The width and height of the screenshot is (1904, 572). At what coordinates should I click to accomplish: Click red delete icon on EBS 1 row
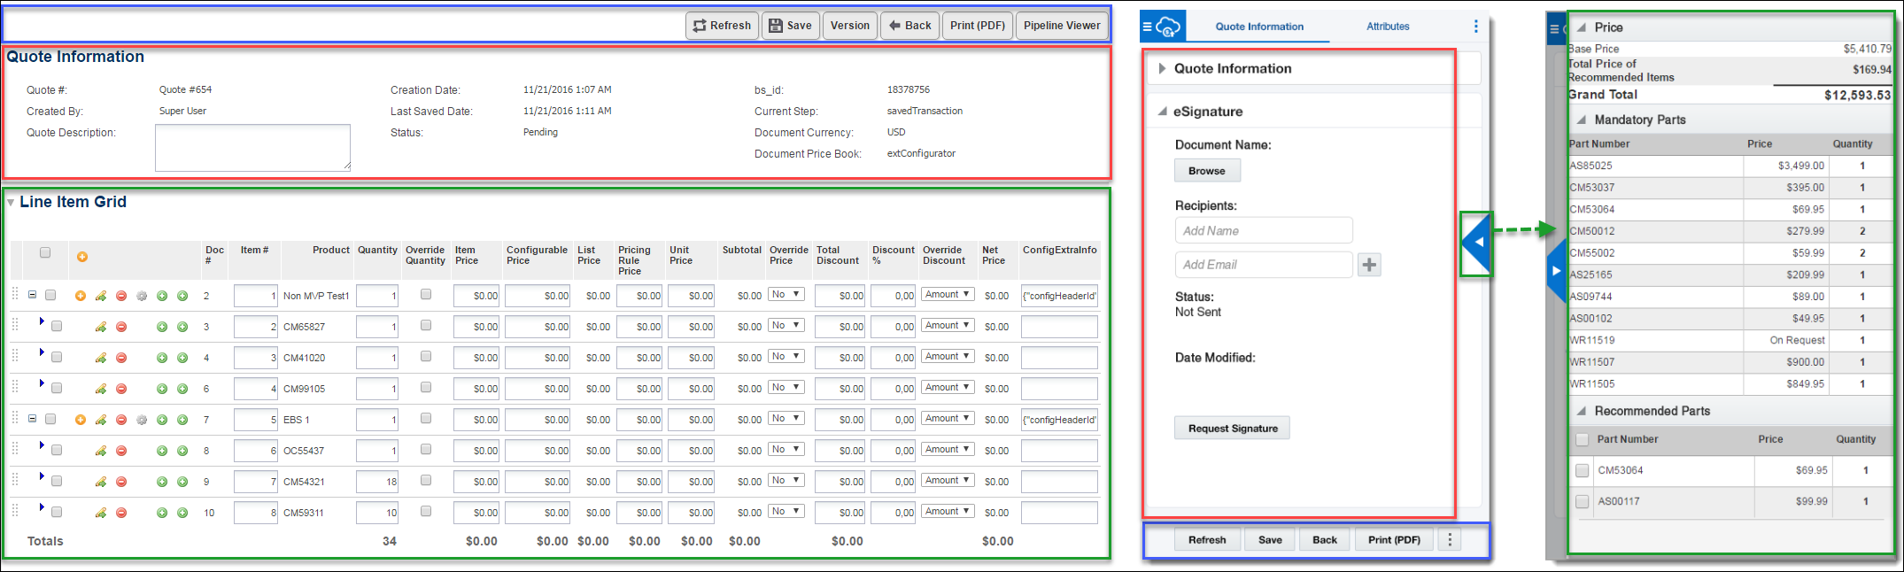click(x=121, y=421)
